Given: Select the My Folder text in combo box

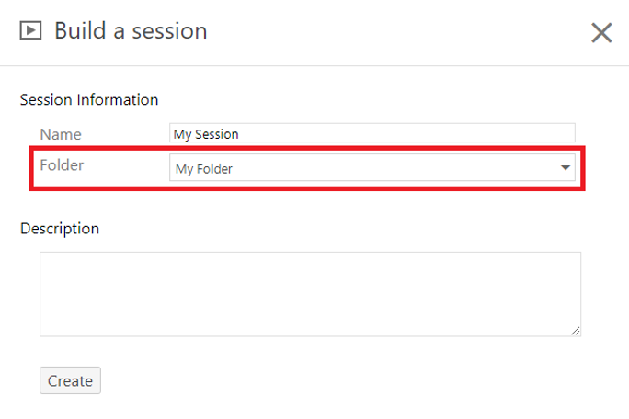Looking at the screenshot, I should coord(204,169).
